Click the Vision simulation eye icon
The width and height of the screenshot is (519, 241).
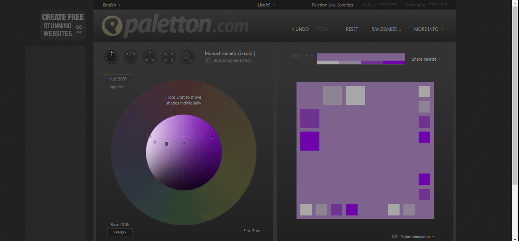tap(395, 236)
